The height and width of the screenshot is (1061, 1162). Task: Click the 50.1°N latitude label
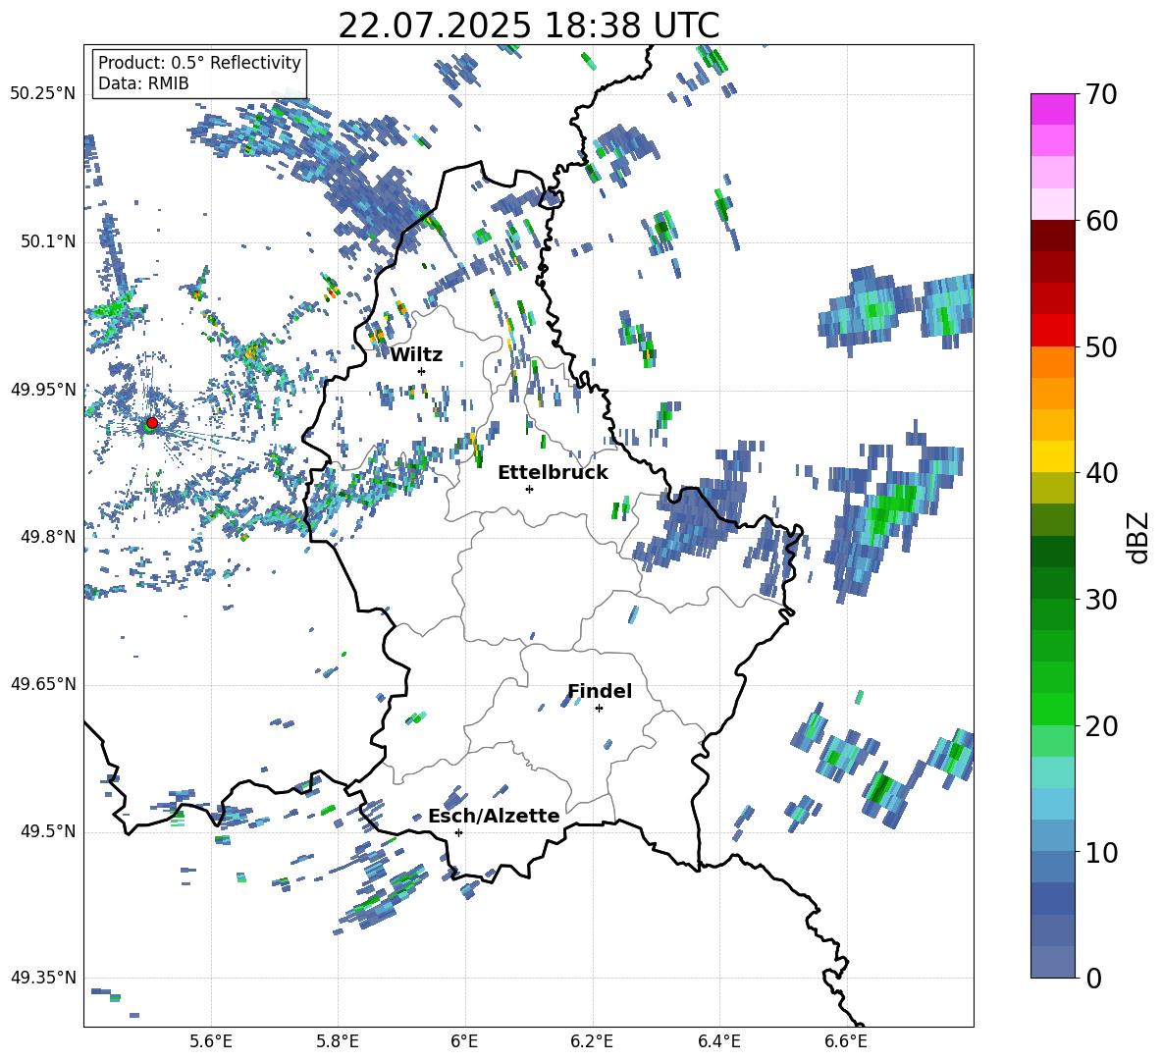click(x=49, y=241)
